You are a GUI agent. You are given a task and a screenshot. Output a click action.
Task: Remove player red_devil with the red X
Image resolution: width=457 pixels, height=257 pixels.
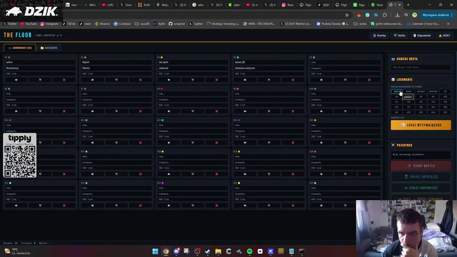[216, 80]
